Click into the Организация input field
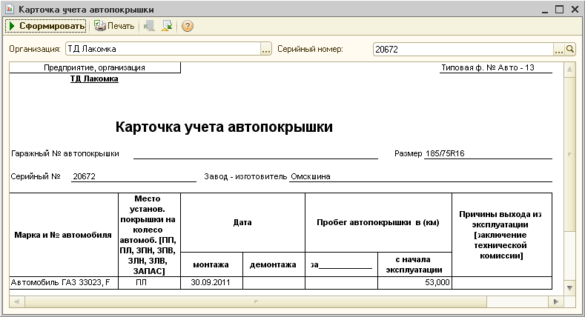The image size is (585, 317). click(162, 50)
